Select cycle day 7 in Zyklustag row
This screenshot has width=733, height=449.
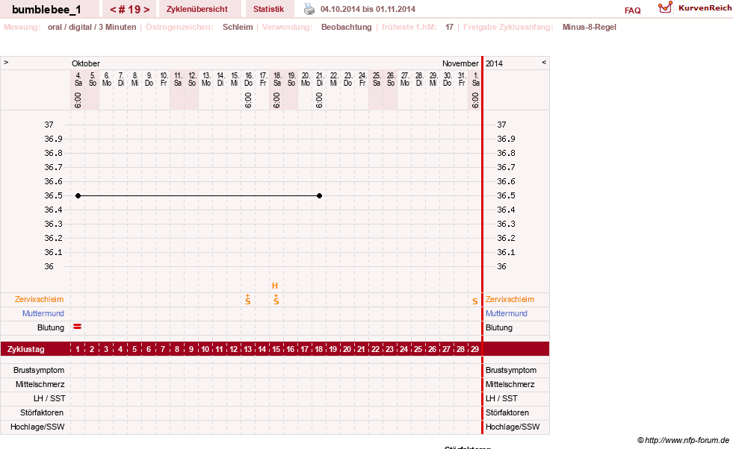coord(163,349)
